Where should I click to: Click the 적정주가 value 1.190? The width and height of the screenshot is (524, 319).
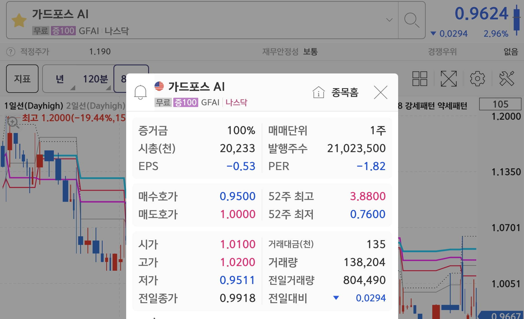pyautogui.click(x=100, y=52)
